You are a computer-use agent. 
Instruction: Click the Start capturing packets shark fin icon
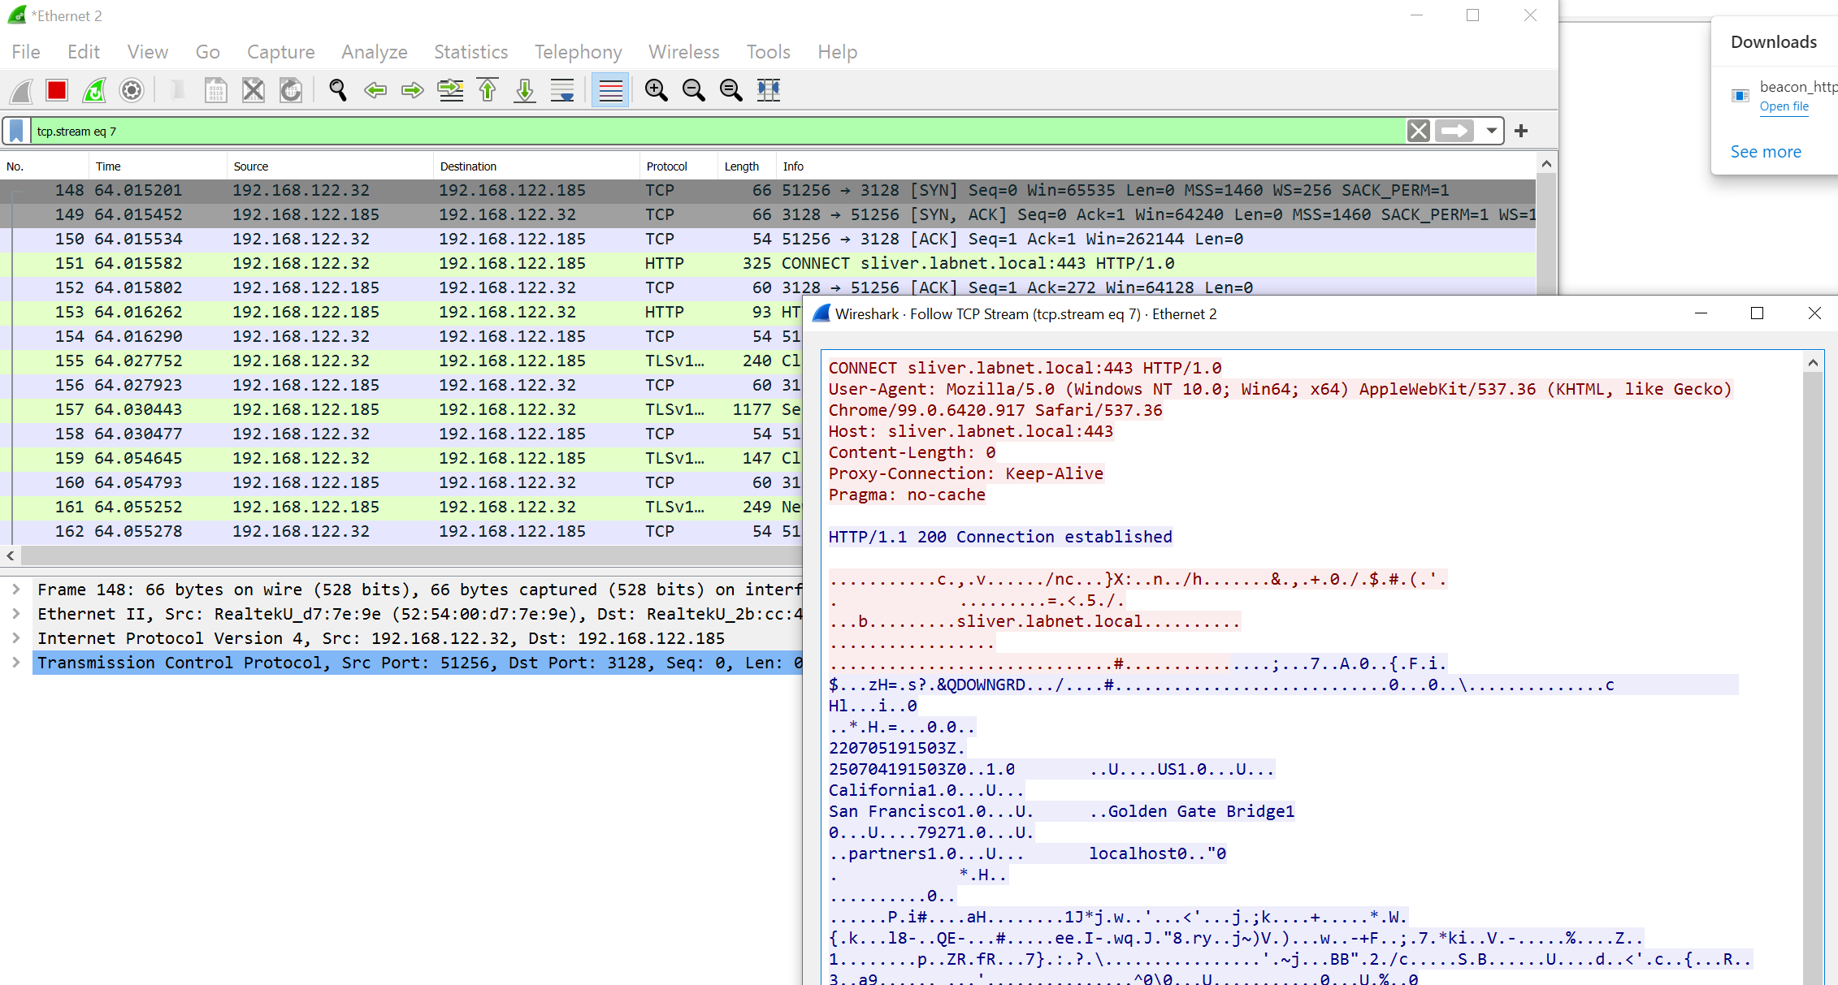pos(22,90)
